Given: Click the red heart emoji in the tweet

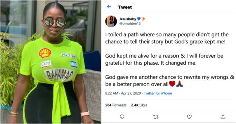Looking at the screenshot, I should pos(172,84).
